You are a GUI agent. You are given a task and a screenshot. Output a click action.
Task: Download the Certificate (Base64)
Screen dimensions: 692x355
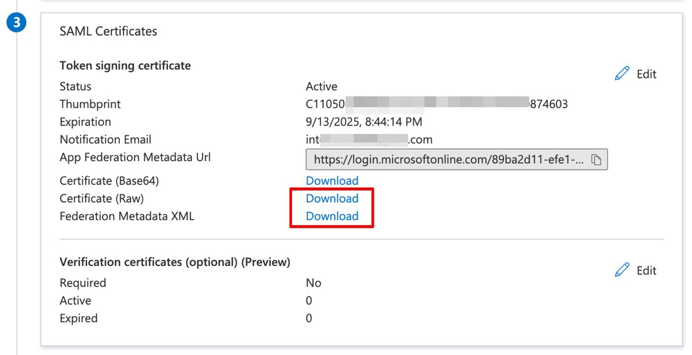coord(332,181)
